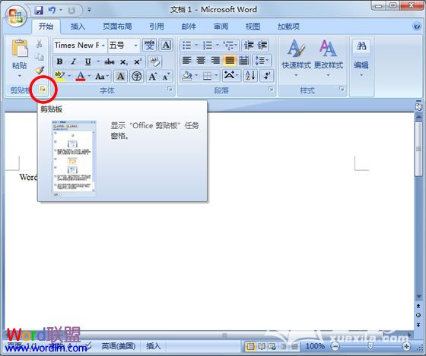
Task: Shrink font size with small A
Action: click(166, 77)
